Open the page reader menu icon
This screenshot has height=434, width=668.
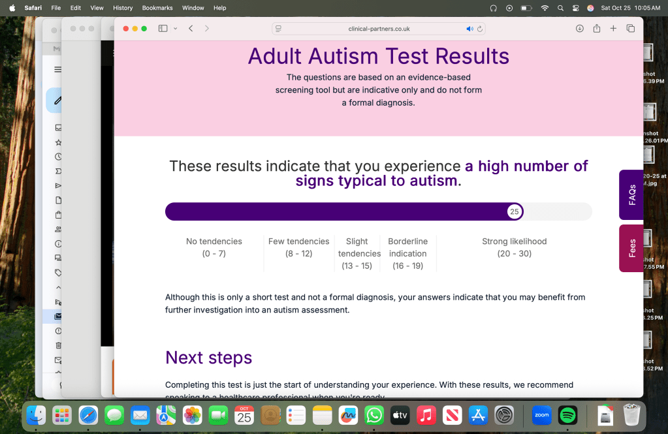[x=279, y=29]
